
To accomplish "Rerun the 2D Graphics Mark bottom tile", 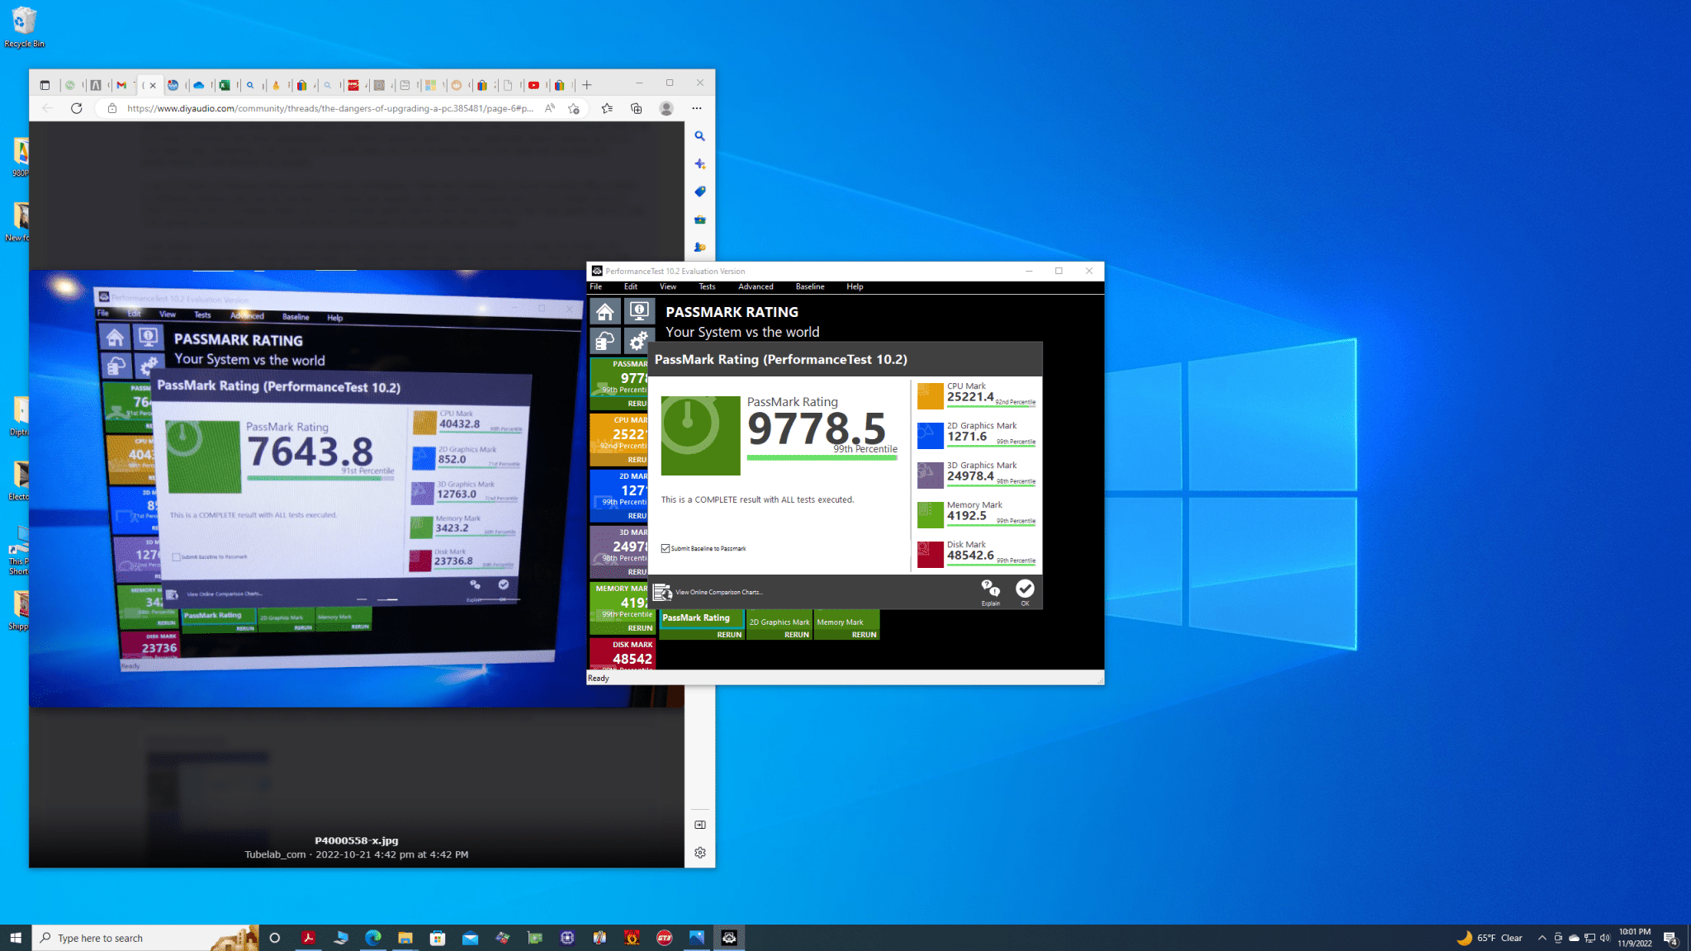I will coord(797,635).
